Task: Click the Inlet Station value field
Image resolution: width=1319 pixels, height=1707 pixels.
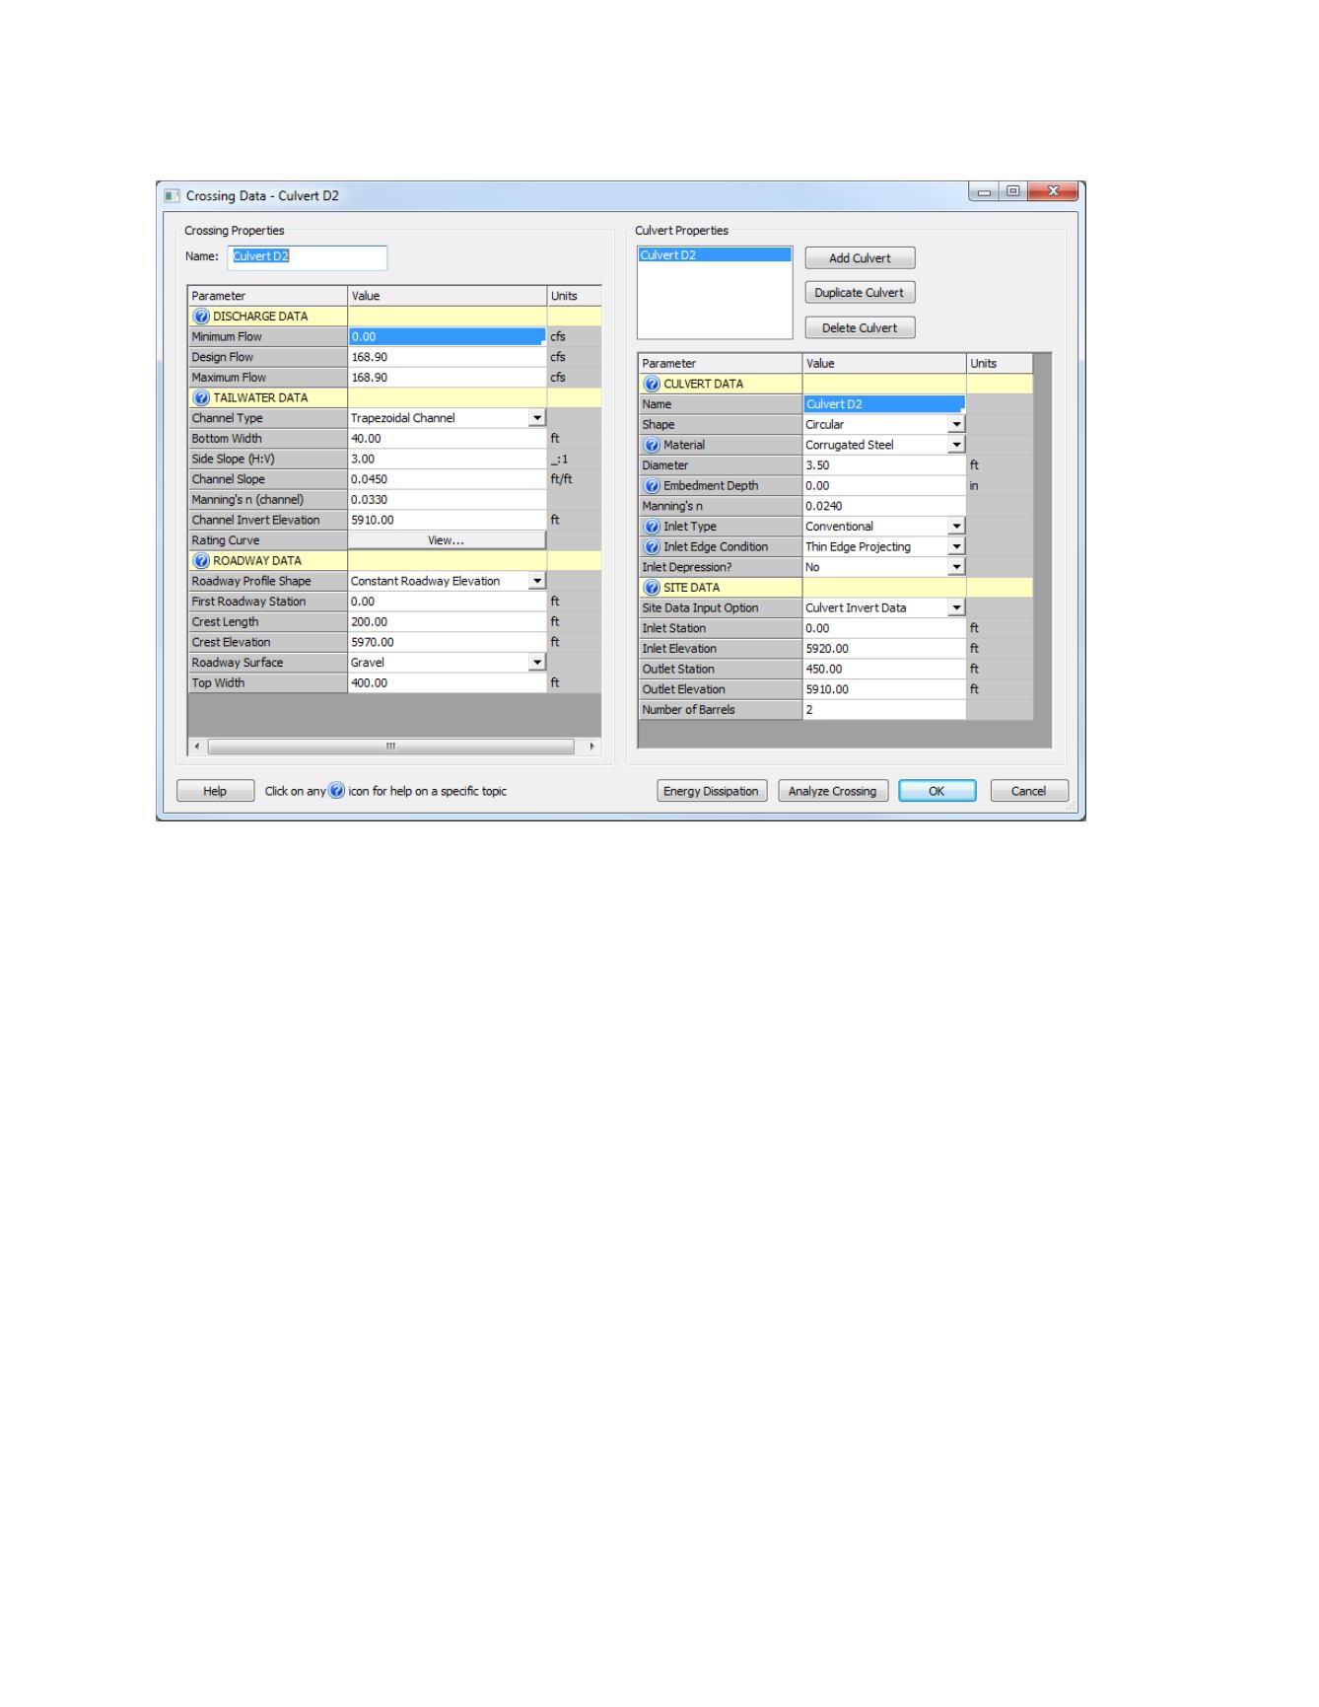Action: [x=883, y=628]
